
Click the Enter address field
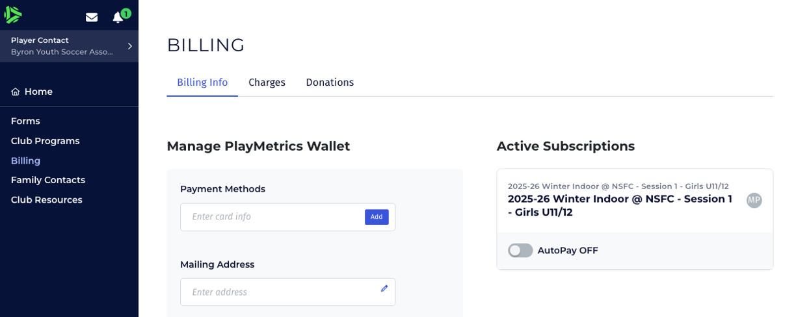pos(280,292)
